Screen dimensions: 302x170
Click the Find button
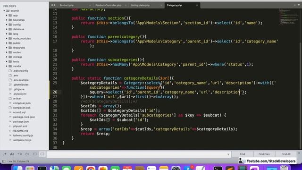pos(242,154)
